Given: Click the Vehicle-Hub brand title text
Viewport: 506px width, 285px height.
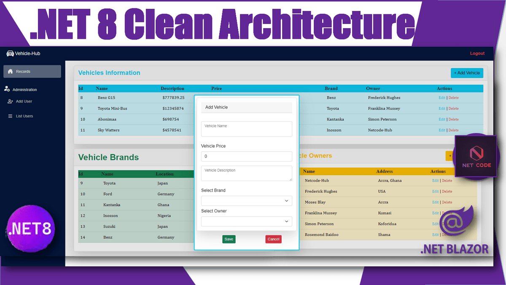Looking at the screenshot, I should (28, 53).
